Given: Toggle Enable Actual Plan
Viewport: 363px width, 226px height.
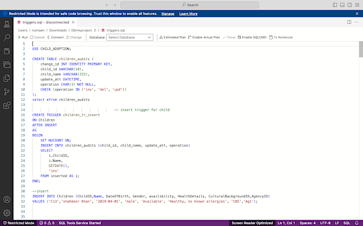Looking at the screenshot, I should pyautogui.click(x=204, y=37).
